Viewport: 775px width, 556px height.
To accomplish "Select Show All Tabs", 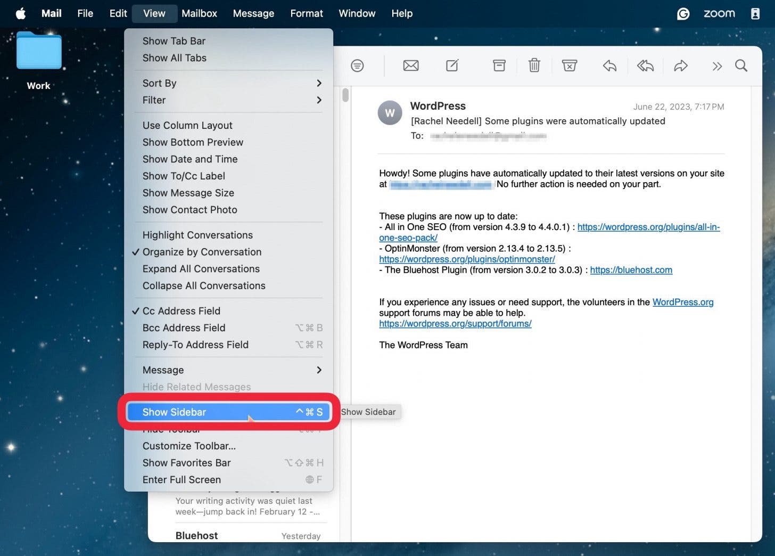I will 229,58.
